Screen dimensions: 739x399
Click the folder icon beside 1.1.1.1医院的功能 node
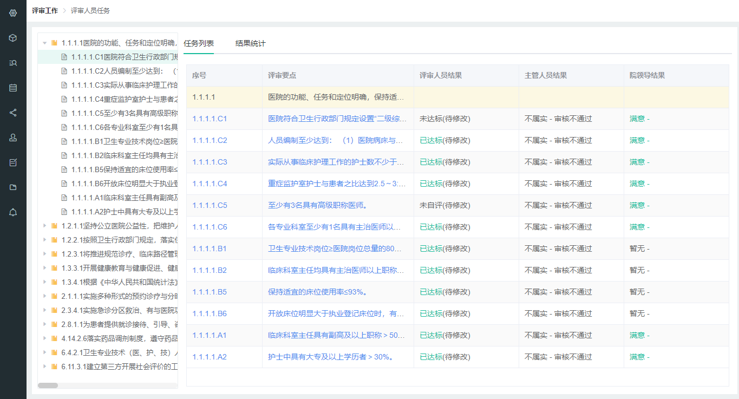click(x=54, y=43)
